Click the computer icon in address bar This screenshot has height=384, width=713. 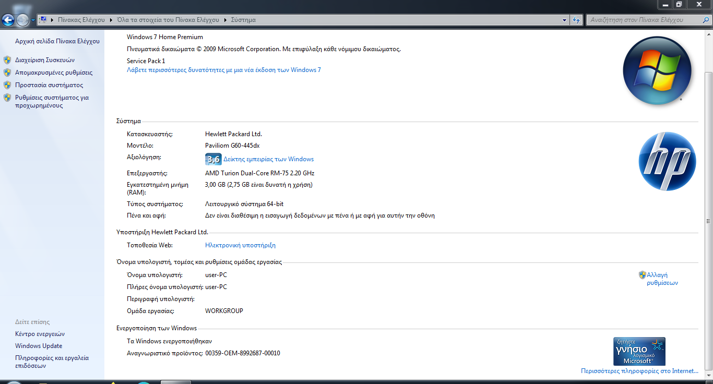click(x=43, y=20)
